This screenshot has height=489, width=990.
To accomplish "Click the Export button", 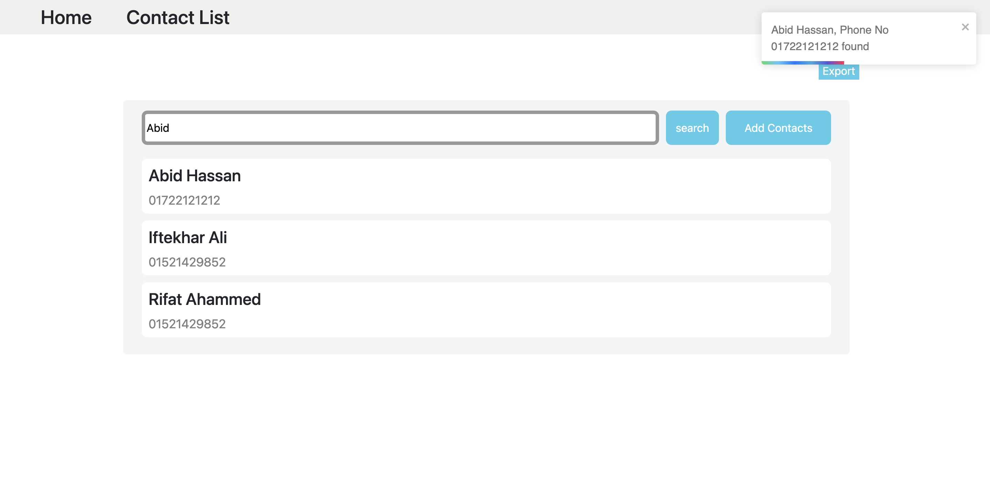I will 839,71.
